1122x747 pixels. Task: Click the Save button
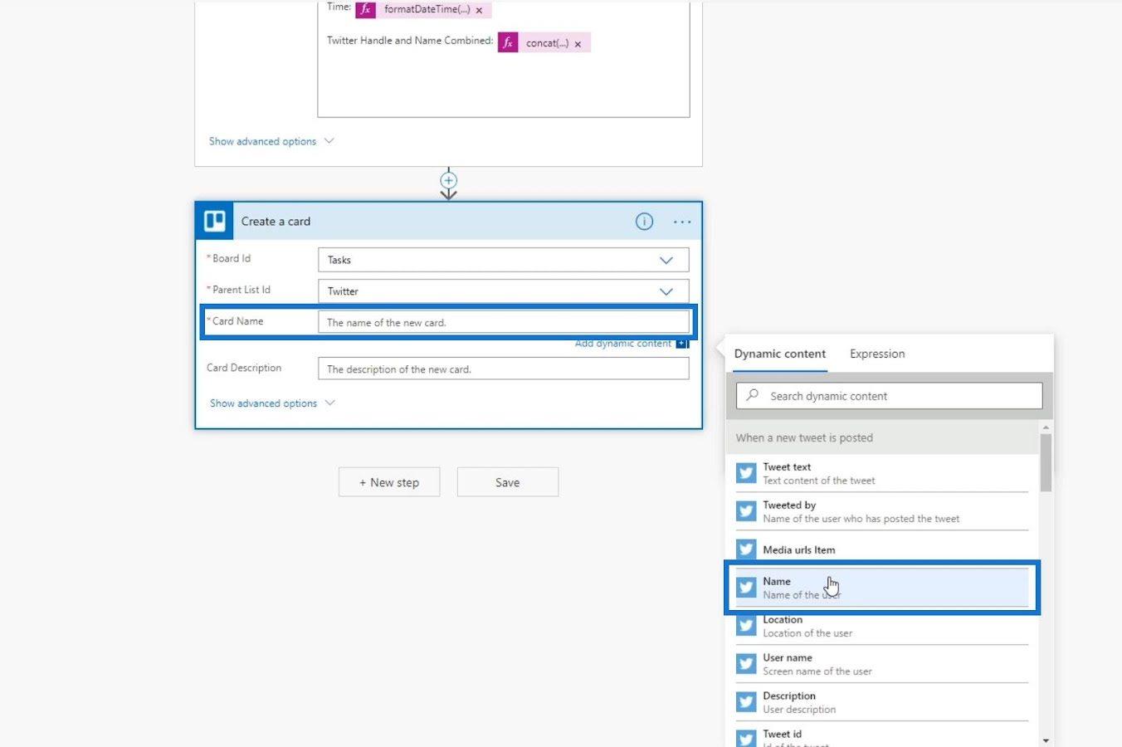[x=508, y=482]
